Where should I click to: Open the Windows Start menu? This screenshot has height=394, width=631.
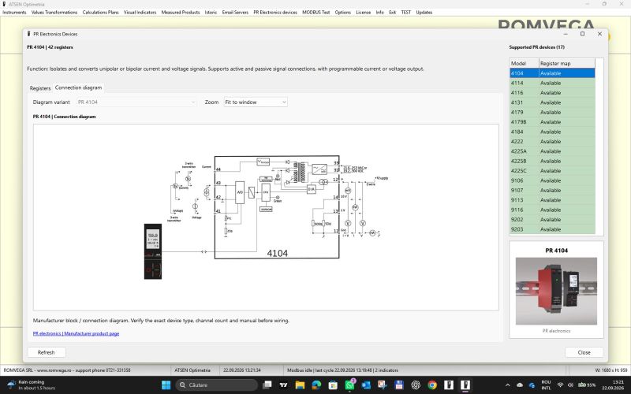[x=166, y=385]
